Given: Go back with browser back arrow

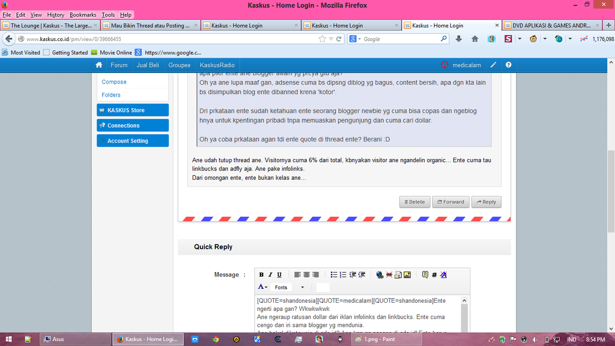Looking at the screenshot, I should coord(9,39).
